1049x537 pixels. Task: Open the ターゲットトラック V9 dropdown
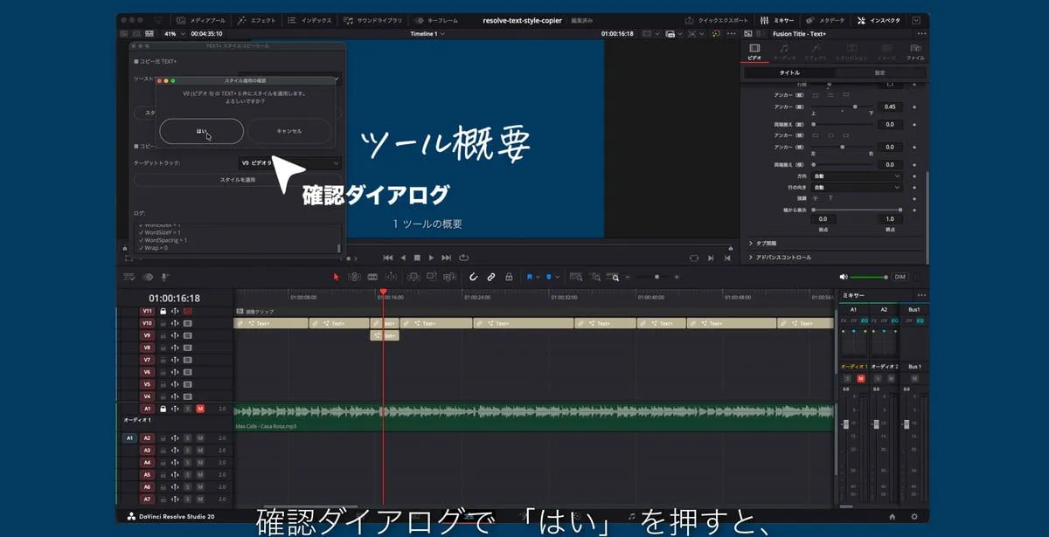click(289, 162)
